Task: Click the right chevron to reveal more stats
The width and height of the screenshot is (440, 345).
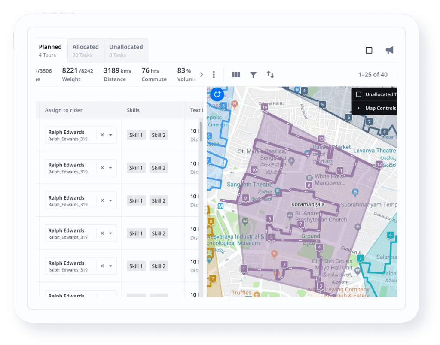Action: point(202,73)
